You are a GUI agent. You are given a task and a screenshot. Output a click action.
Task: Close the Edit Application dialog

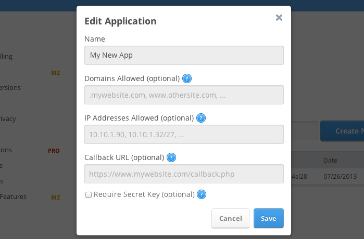pyautogui.click(x=279, y=18)
